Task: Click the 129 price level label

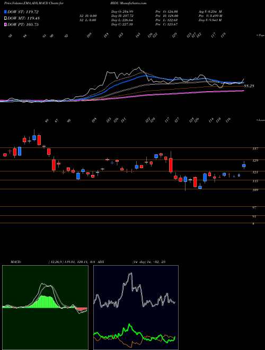Action: point(255,161)
